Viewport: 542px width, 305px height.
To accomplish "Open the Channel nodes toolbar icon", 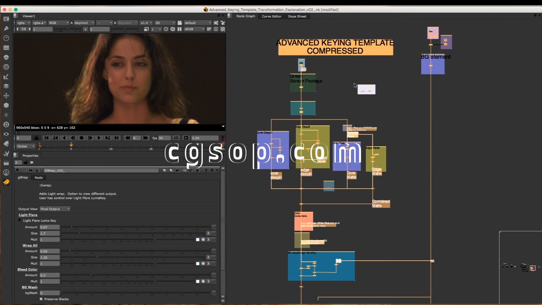I will point(6,47).
